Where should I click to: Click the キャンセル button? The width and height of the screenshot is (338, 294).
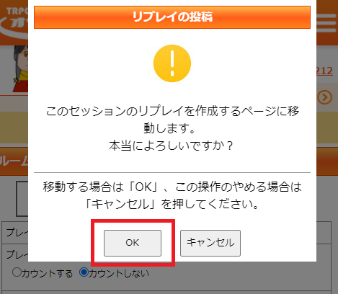(x=210, y=243)
